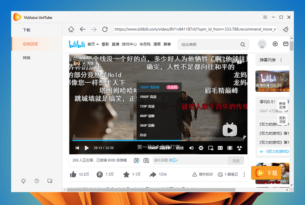Open the feedback chat icon
The height and width of the screenshot is (205, 305).
pyautogui.click(x=50, y=181)
